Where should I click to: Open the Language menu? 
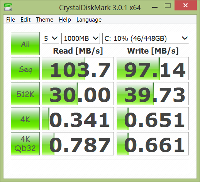tap(89, 20)
